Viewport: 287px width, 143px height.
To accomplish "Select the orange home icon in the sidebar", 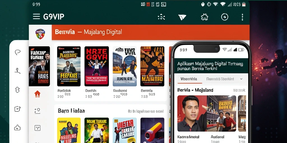I will (x=37, y=94).
